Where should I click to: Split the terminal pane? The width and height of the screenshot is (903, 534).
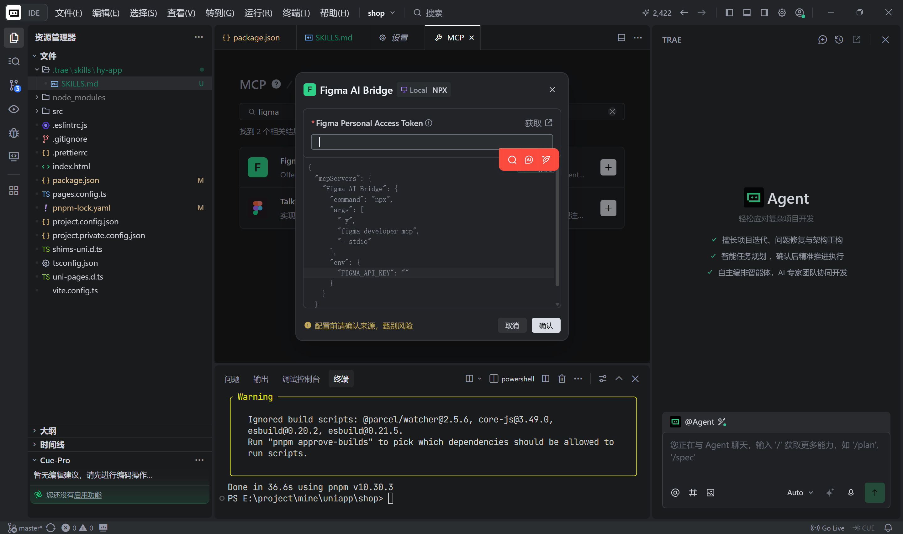546,379
